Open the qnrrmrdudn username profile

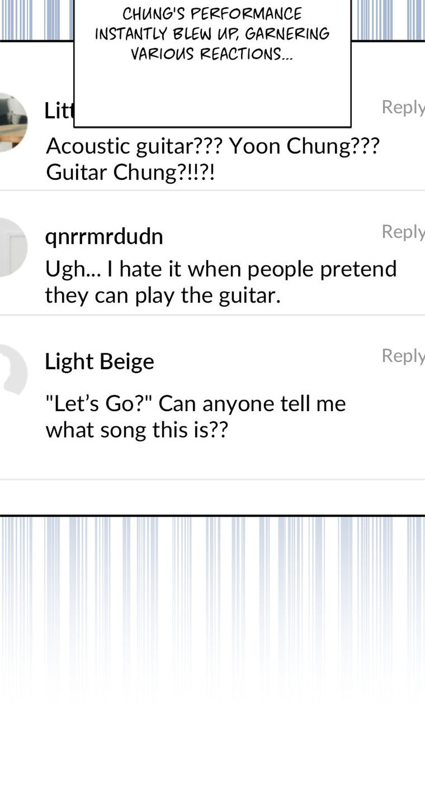coord(104,237)
